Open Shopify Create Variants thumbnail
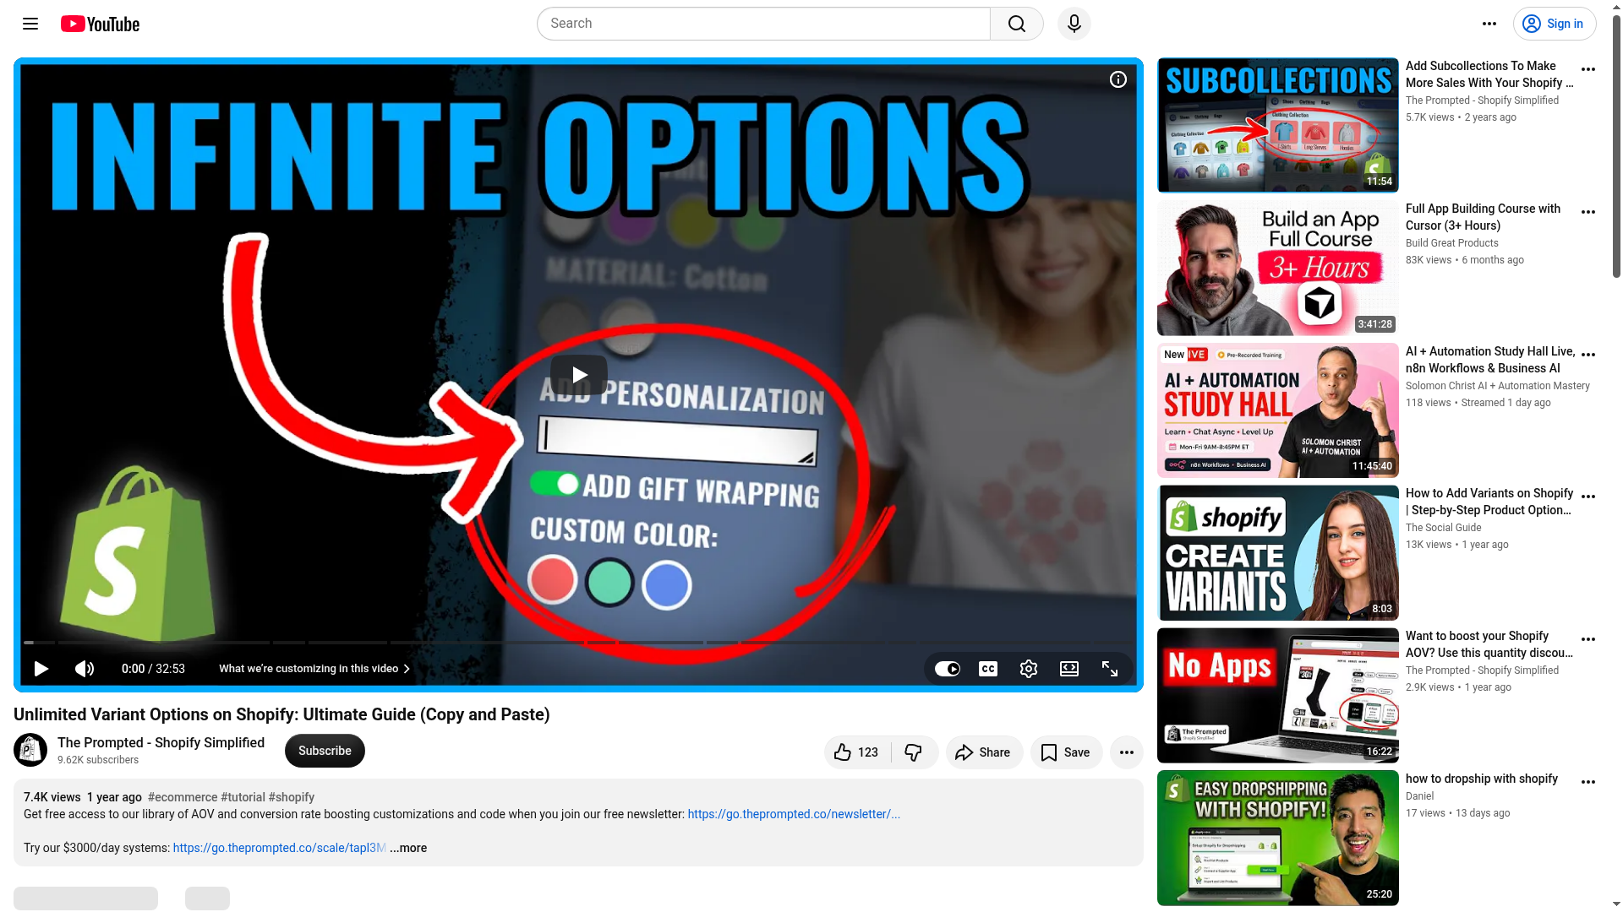The image size is (1623, 912). [1277, 552]
